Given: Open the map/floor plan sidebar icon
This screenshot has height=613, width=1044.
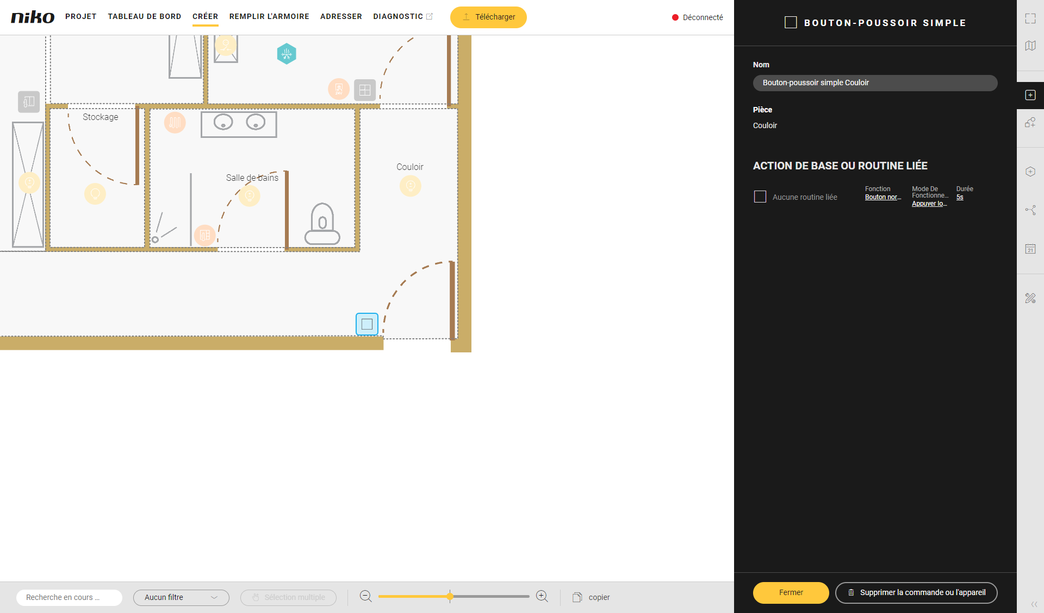Looking at the screenshot, I should click(x=1030, y=46).
